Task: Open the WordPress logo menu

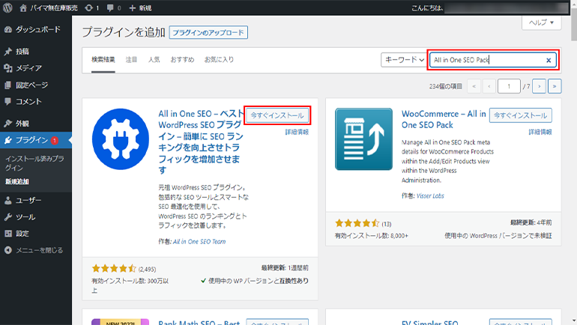Action: tap(7, 7)
